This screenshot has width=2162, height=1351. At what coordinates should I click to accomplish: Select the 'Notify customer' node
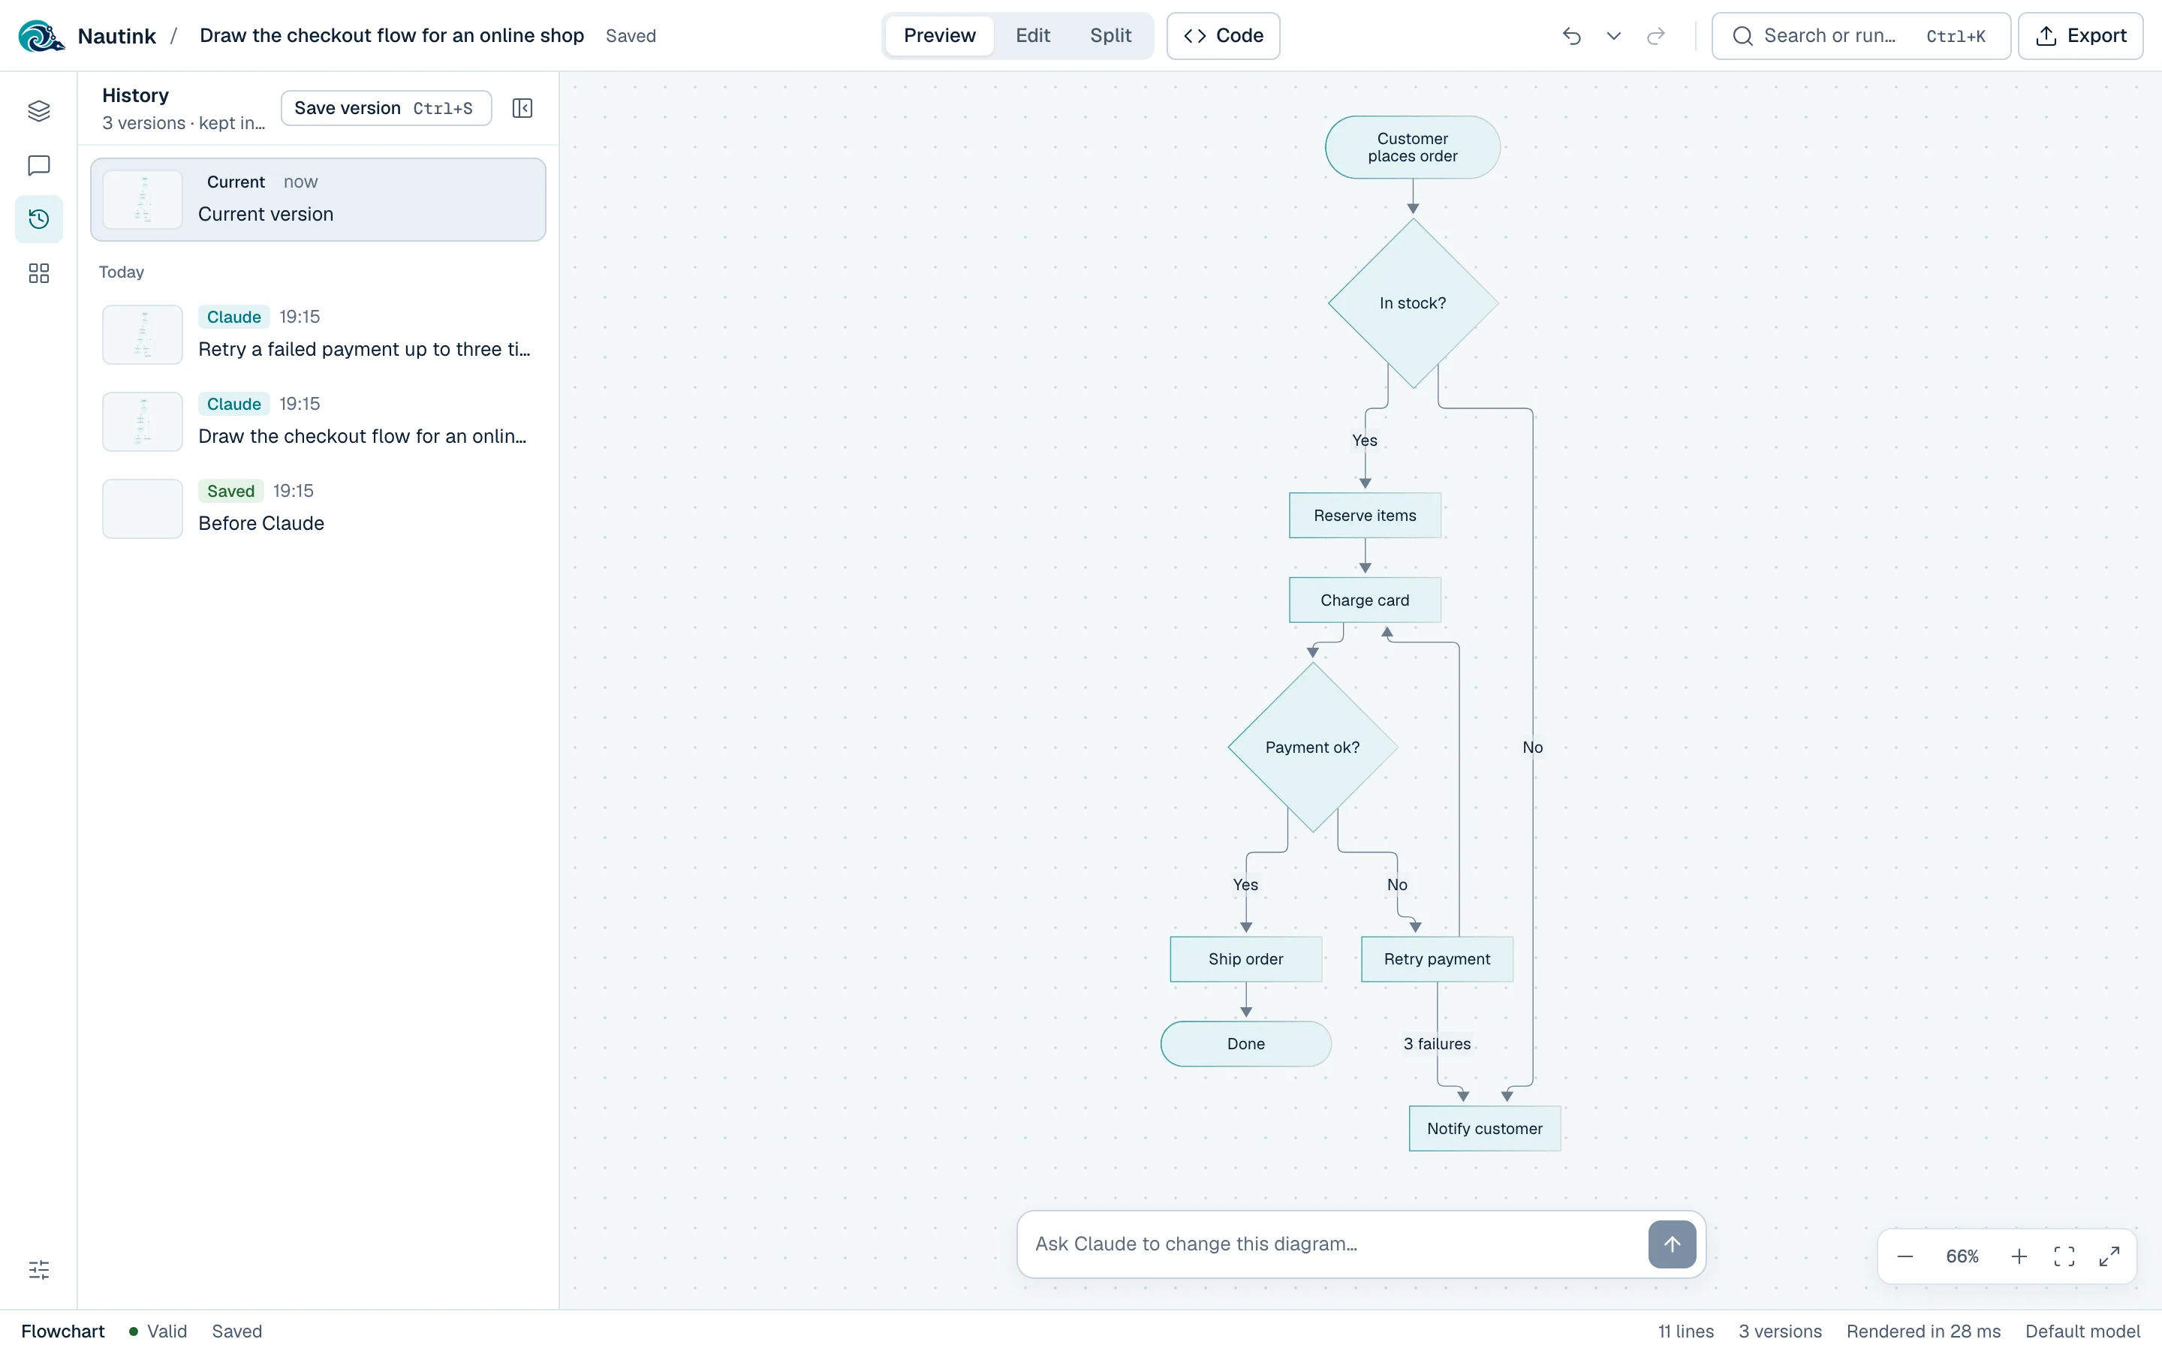(x=1485, y=1129)
